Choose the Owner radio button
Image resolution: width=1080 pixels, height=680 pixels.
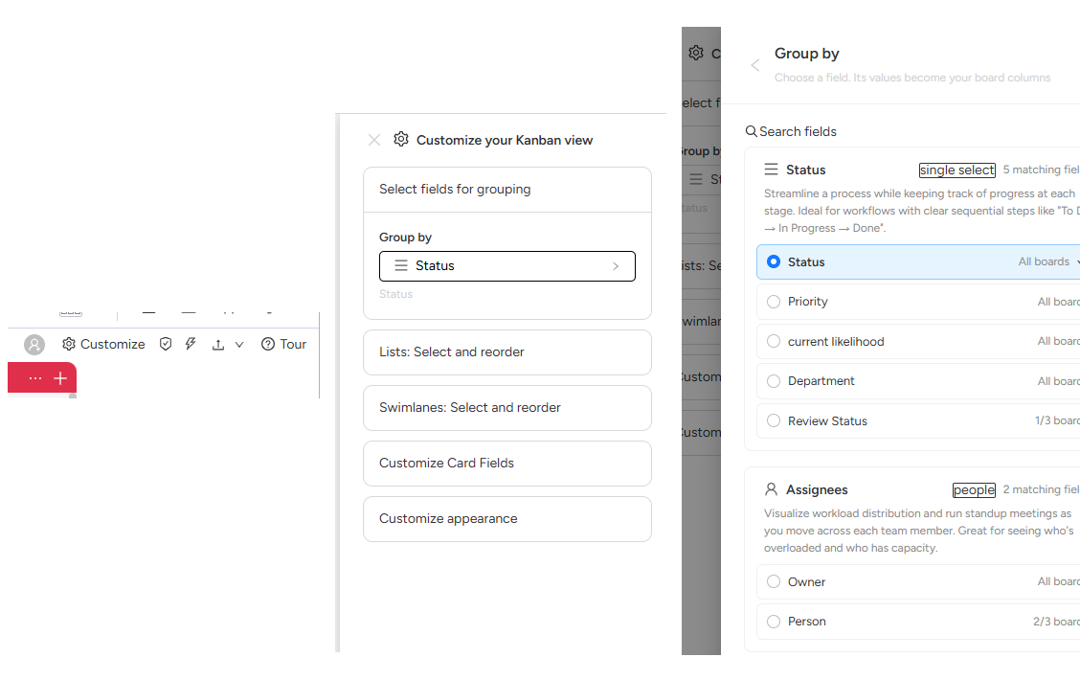tap(774, 581)
